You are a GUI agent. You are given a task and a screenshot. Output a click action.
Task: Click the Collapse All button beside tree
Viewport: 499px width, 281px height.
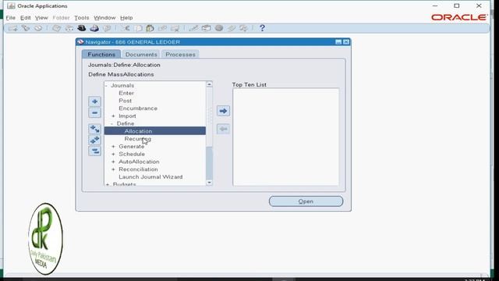pyautogui.click(x=94, y=151)
